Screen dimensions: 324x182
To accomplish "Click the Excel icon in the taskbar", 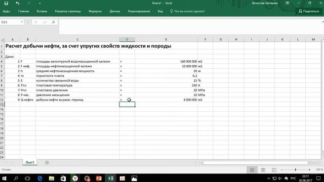I will pyautogui.click(x=110, y=178).
